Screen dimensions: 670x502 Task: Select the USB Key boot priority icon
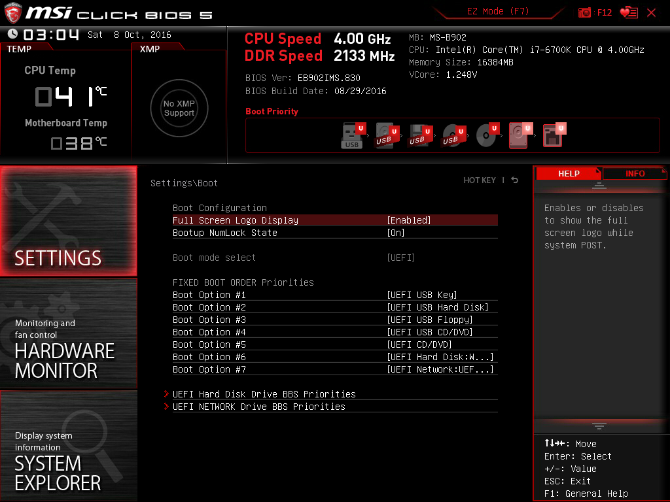[x=354, y=135]
